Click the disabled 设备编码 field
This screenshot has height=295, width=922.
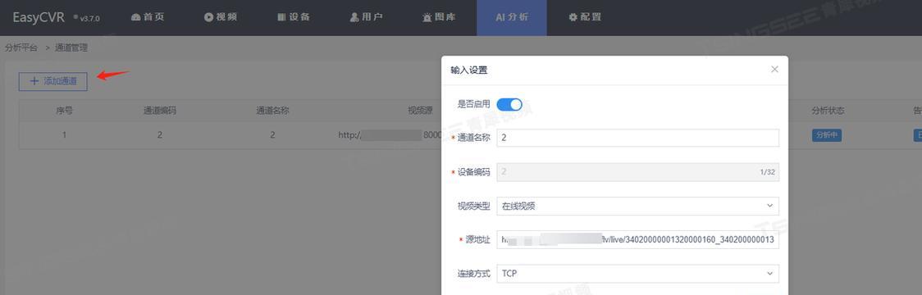[638, 171]
